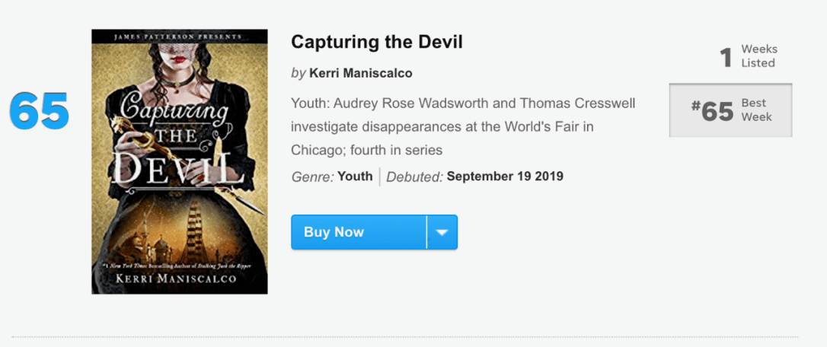
Task: Click Kerri Maniscalco's name on the cover art
Action: (179, 279)
